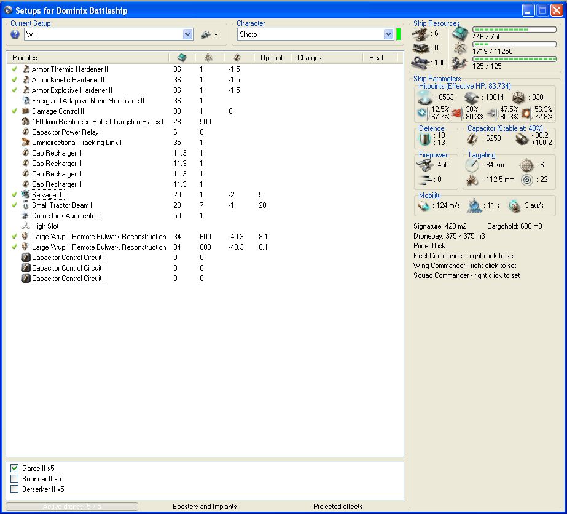The height and width of the screenshot is (514, 567).
Task: Click the Small Tractor Beam I icon
Action: pos(26,205)
